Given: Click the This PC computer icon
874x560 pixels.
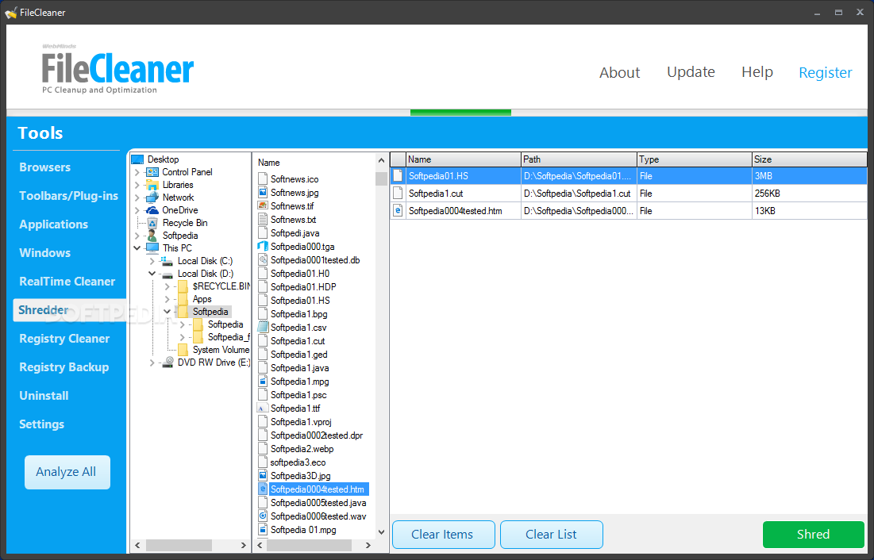Looking at the screenshot, I should (x=152, y=248).
